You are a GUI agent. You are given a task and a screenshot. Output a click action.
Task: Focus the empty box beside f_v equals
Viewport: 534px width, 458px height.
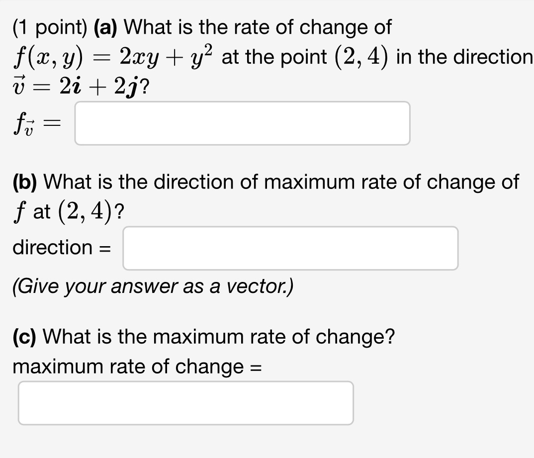242,122
